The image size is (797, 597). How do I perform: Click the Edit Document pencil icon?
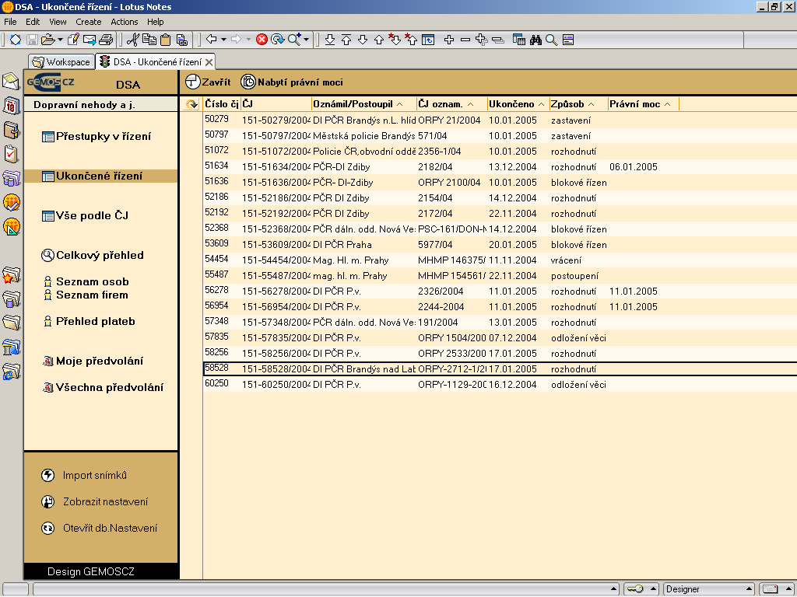click(72, 40)
